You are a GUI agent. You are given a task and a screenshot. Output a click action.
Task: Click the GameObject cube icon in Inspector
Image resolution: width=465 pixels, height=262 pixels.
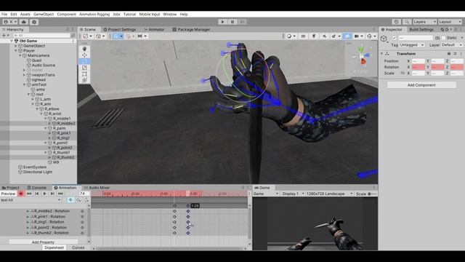pos(384,39)
